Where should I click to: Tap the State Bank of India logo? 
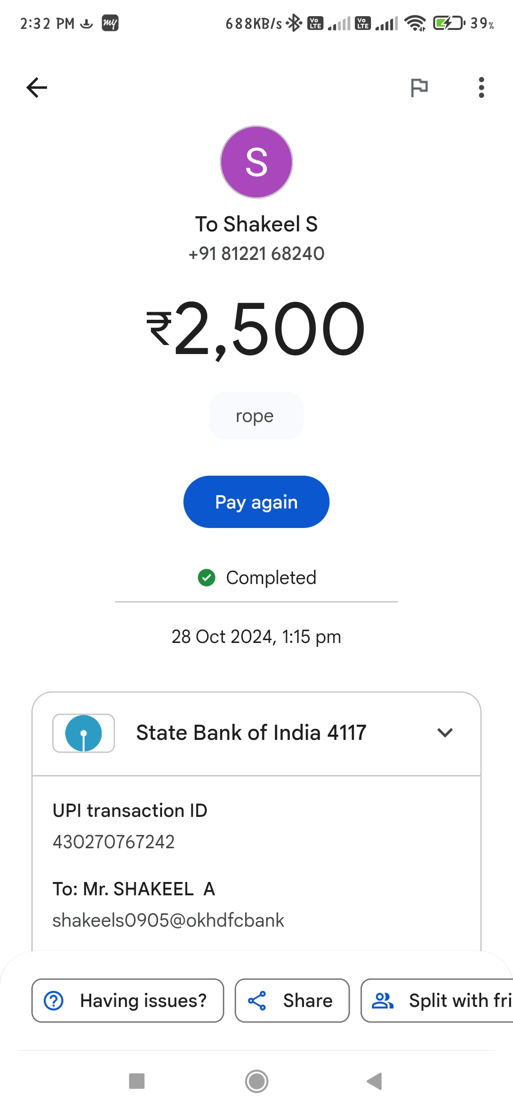click(x=84, y=733)
